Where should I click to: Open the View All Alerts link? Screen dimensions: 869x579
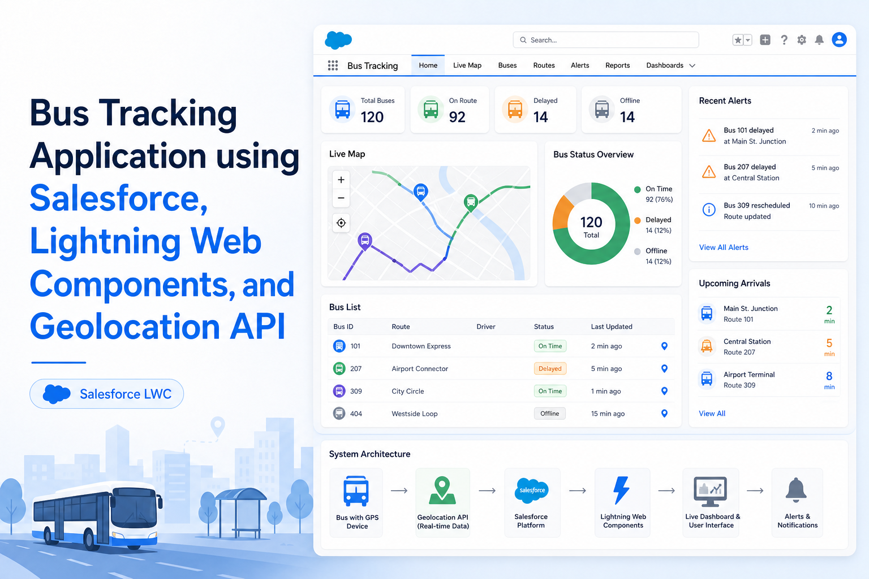coord(724,248)
